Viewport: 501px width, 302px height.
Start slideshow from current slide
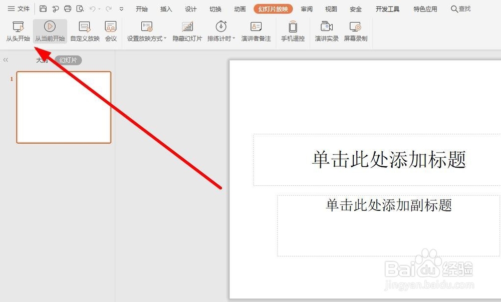[x=49, y=30]
